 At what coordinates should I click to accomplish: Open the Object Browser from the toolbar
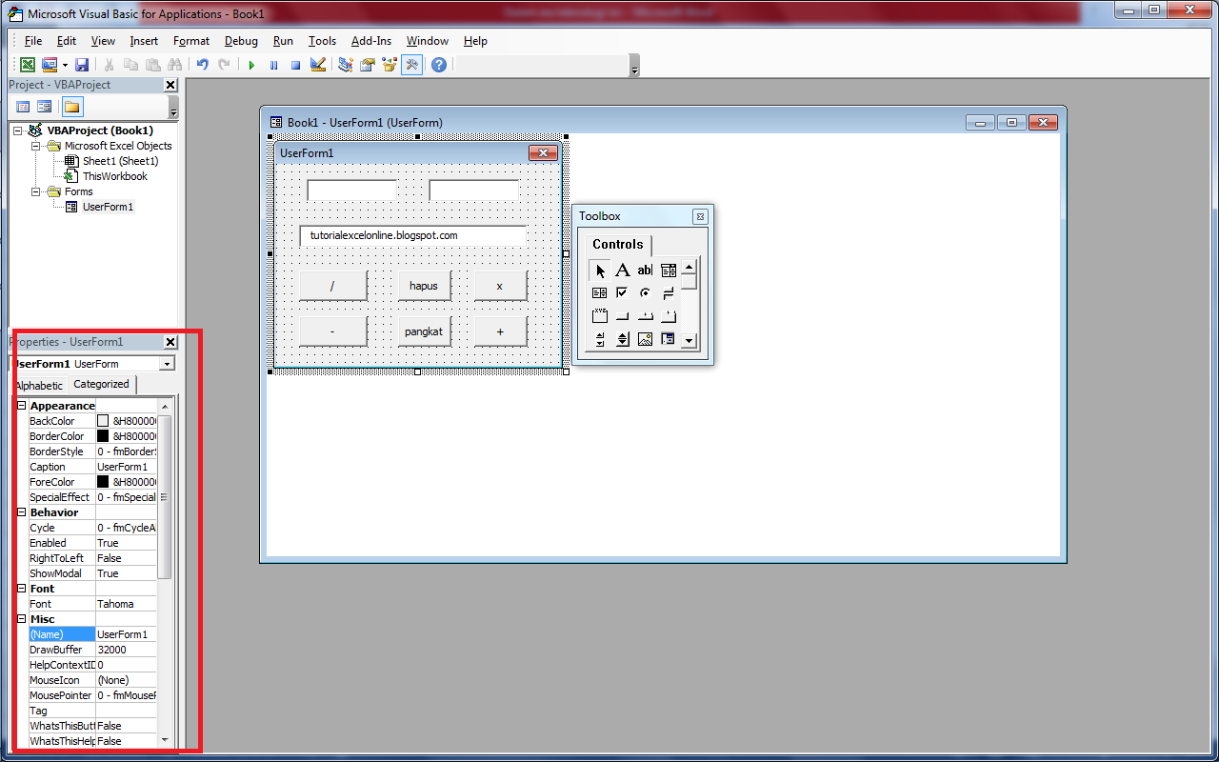(x=389, y=64)
